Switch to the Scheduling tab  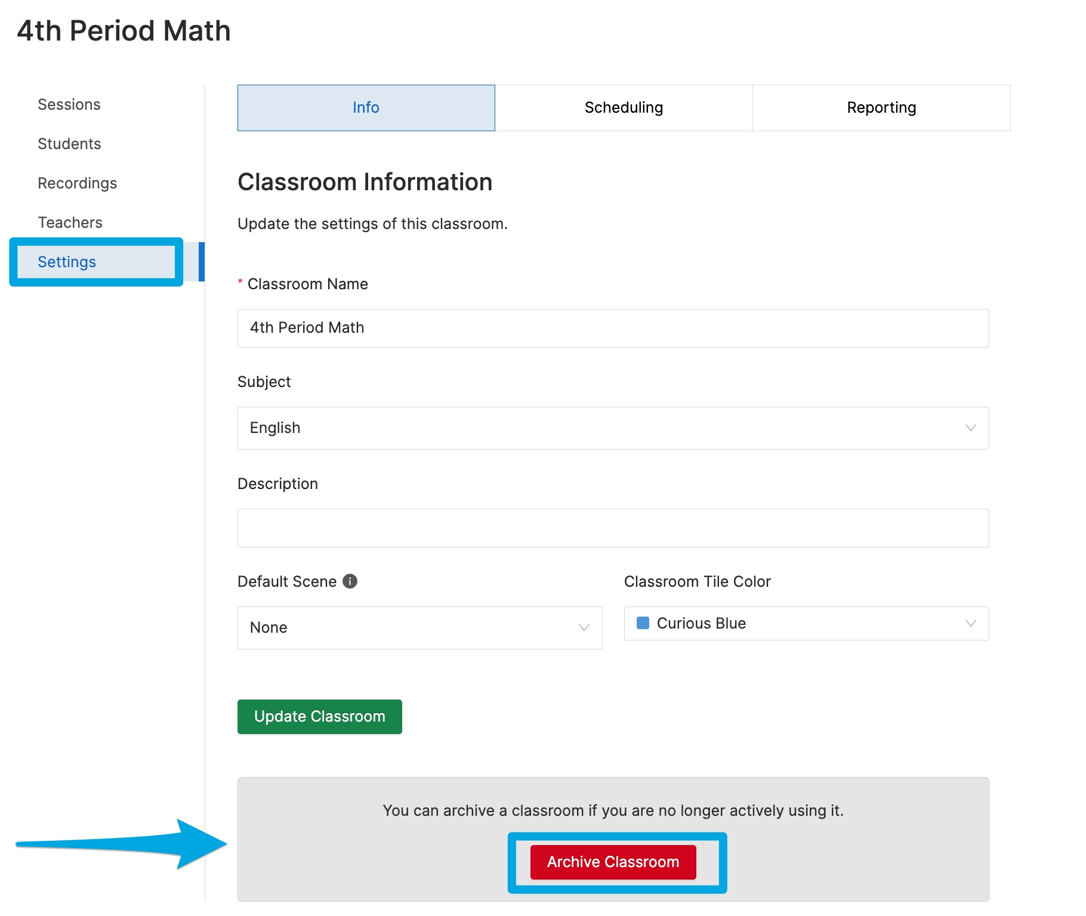[624, 108]
